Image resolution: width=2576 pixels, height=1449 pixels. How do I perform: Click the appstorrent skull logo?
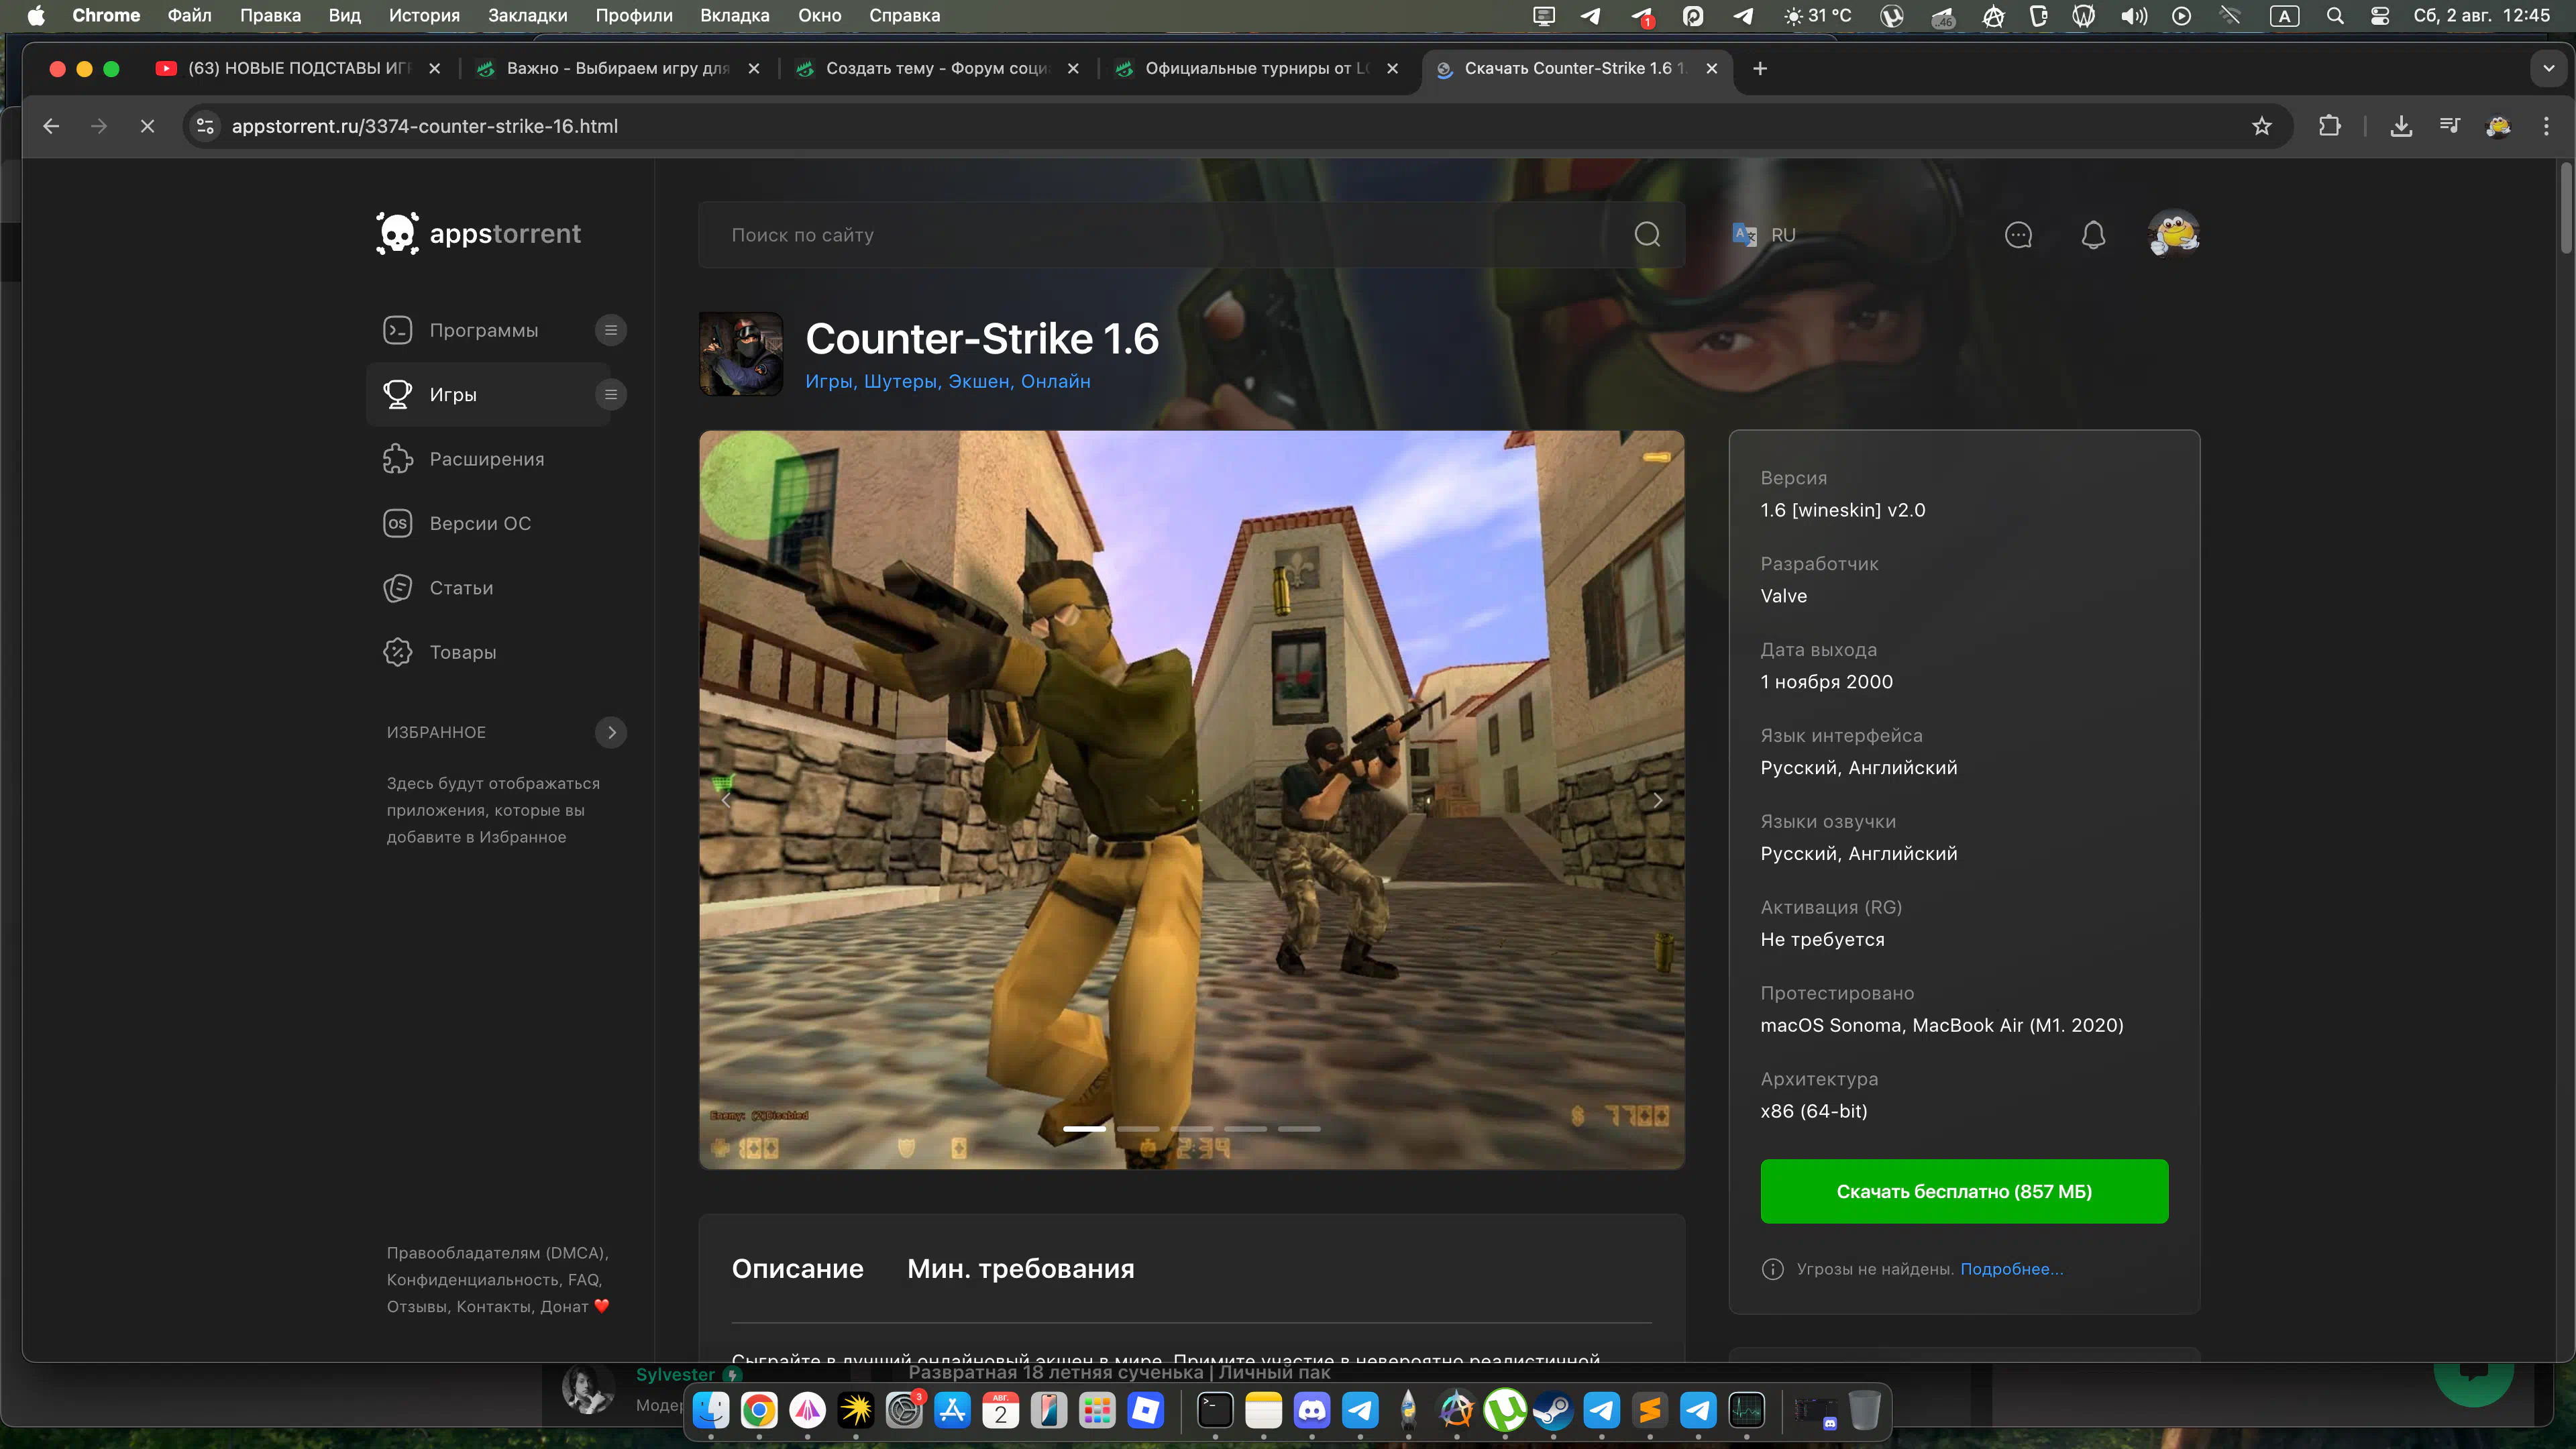tap(397, 234)
